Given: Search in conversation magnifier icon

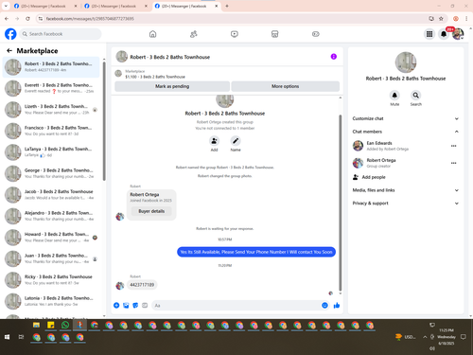Looking at the screenshot, I should 416,95.
